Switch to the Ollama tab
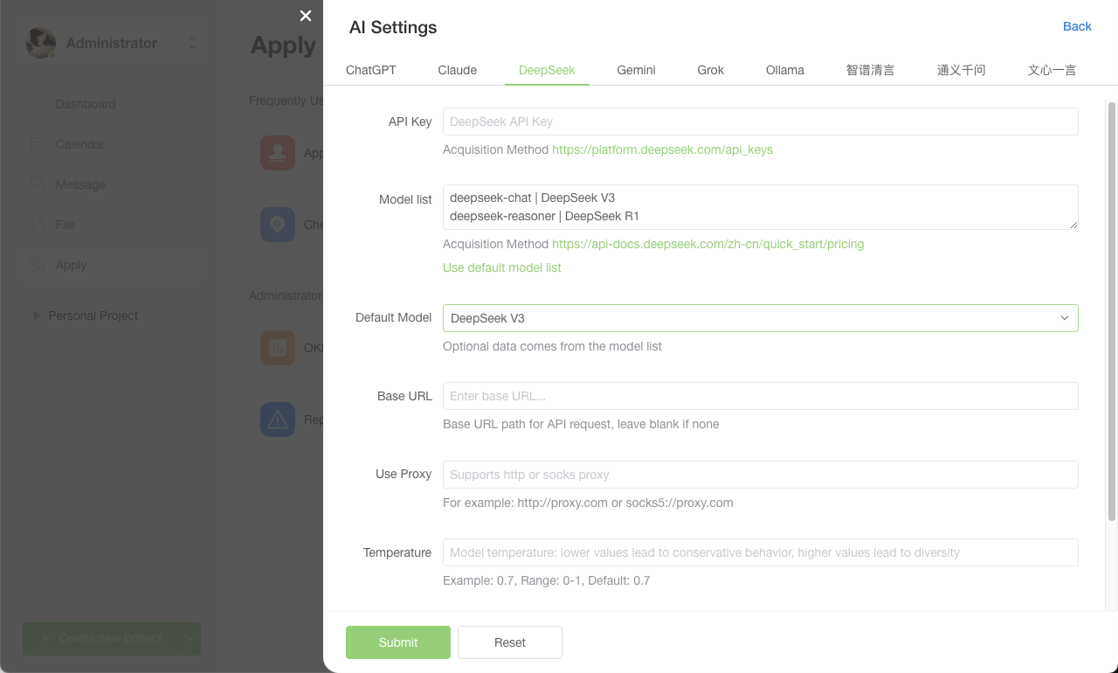Screen dimensions: 1118x673 [785, 70]
